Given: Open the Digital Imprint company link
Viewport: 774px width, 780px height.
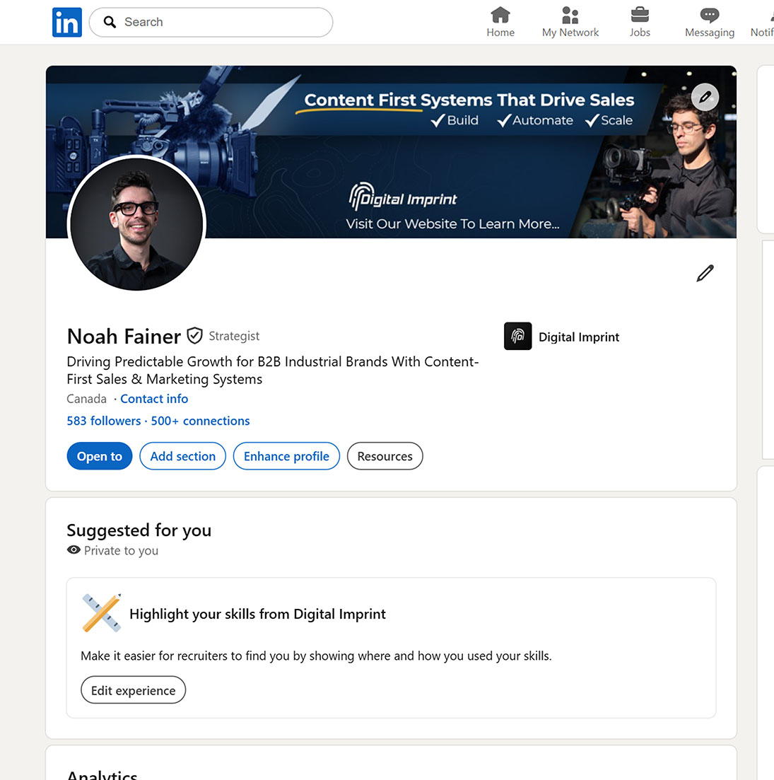Looking at the screenshot, I should [x=579, y=337].
